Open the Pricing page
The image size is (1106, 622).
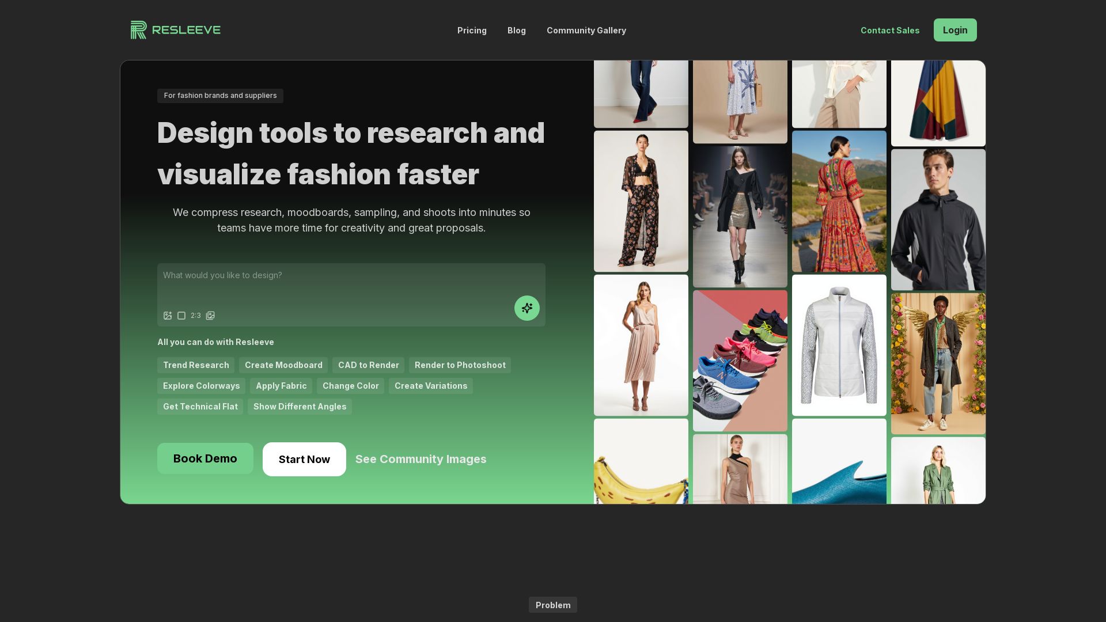(472, 31)
